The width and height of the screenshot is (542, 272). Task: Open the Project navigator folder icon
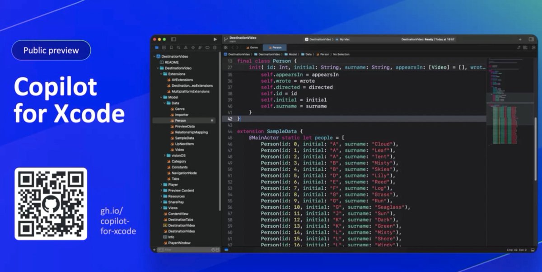[157, 47]
